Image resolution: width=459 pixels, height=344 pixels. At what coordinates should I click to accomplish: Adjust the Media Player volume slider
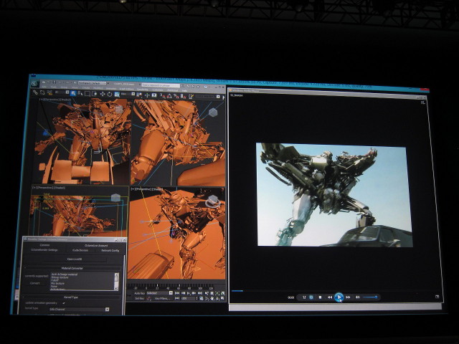[370, 297]
